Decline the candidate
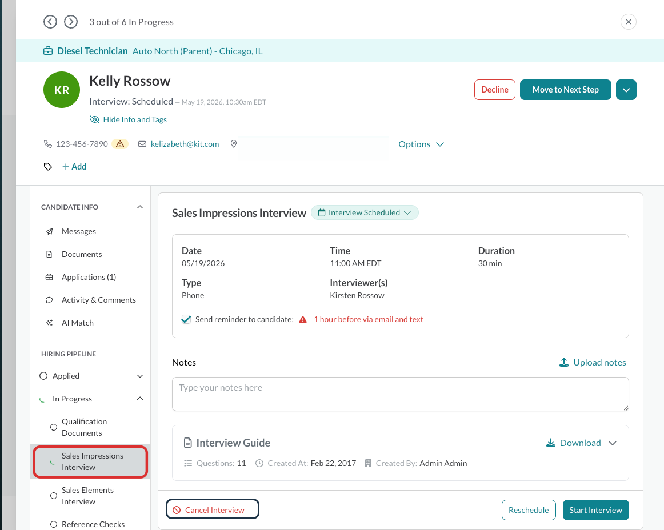This screenshot has width=664, height=530. pos(495,90)
